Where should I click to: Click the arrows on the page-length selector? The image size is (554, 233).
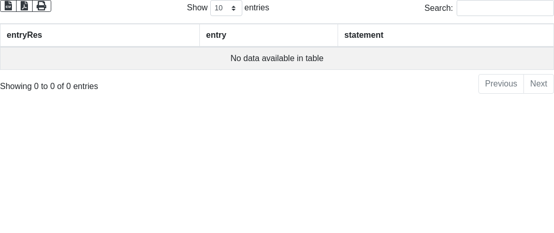(x=234, y=8)
